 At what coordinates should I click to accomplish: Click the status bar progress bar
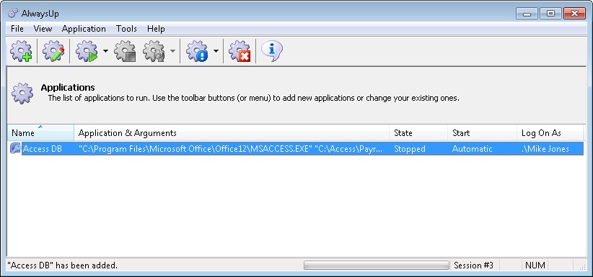[377, 265]
